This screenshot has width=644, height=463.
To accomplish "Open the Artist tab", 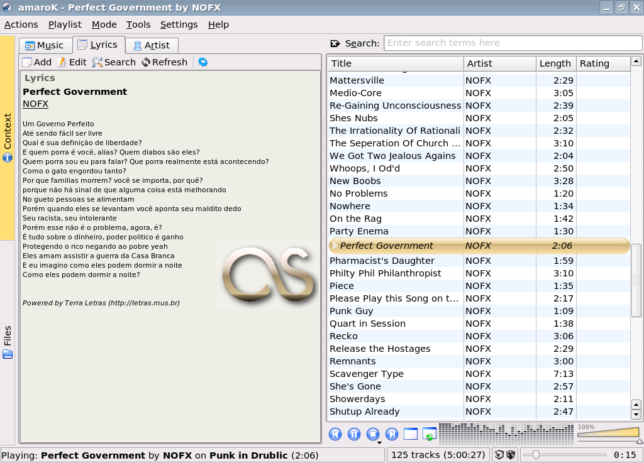I will tap(152, 45).
